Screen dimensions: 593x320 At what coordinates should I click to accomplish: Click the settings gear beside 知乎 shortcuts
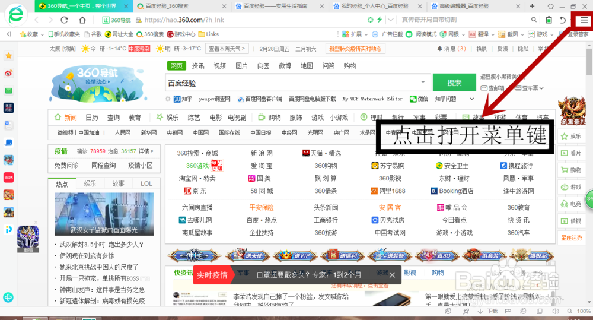click(168, 99)
